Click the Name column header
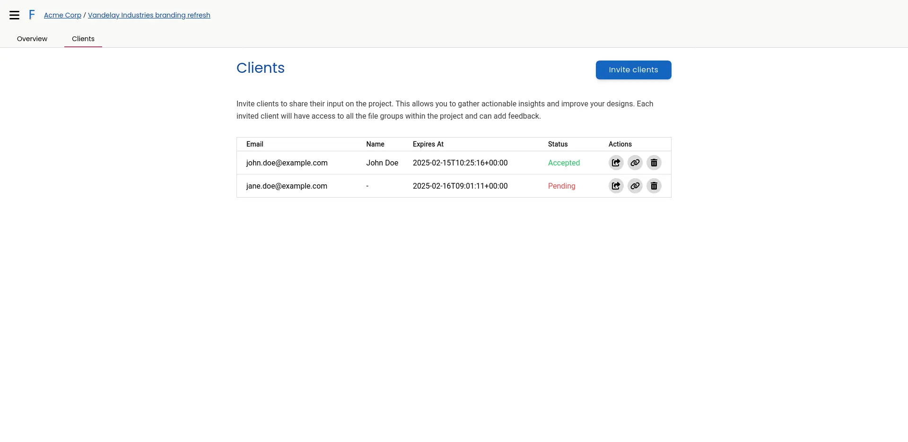 (375, 144)
